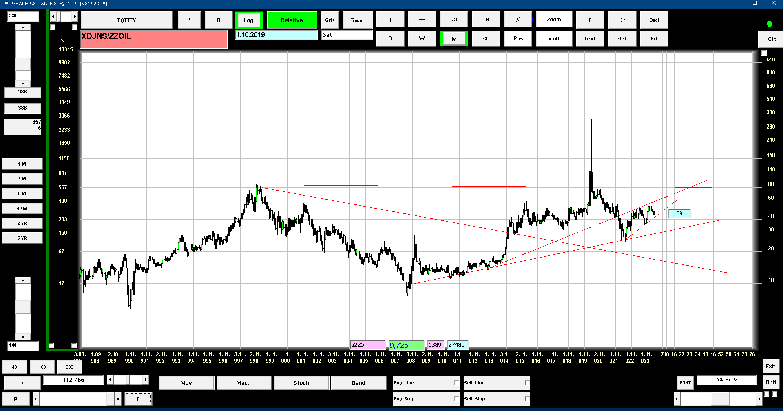Check the Sell_Stop checkbox
The height and width of the screenshot is (411, 783).
click(x=527, y=399)
